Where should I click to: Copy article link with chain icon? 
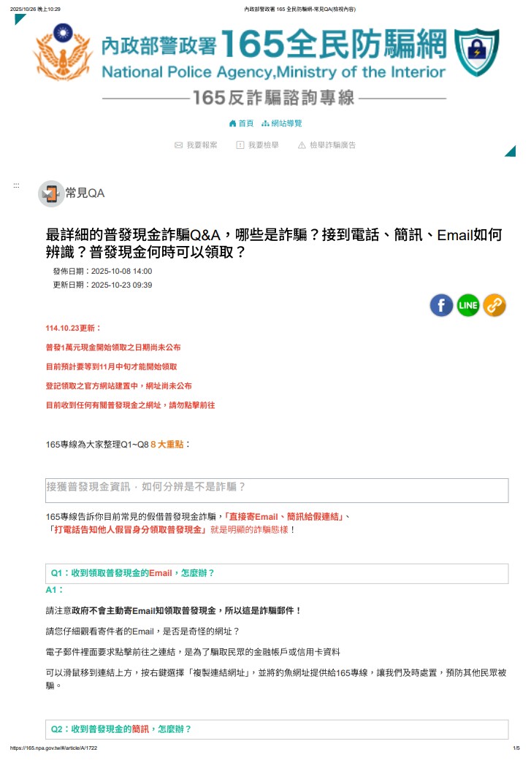tap(494, 305)
